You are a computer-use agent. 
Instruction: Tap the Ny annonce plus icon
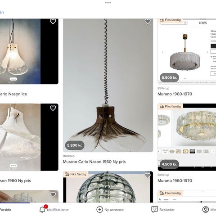[99, 210]
